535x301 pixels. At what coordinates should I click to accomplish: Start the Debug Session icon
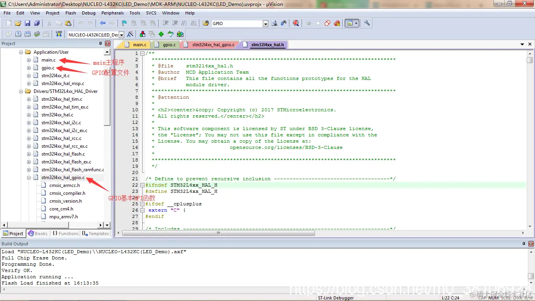pyautogui.click(x=296, y=24)
